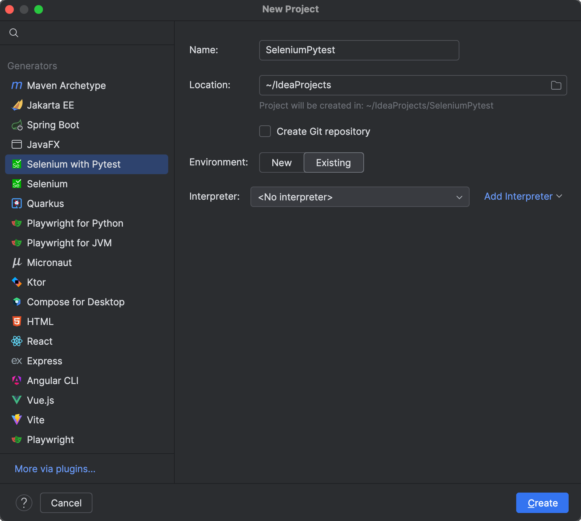Open the No interpreter dropdown
The width and height of the screenshot is (581, 521).
(x=360, y=197)
